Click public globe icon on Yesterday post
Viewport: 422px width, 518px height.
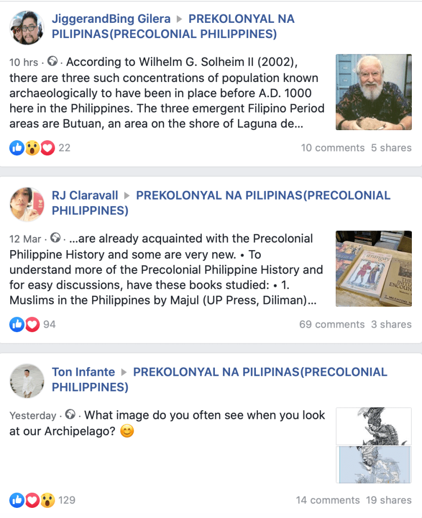click(70, 414)
